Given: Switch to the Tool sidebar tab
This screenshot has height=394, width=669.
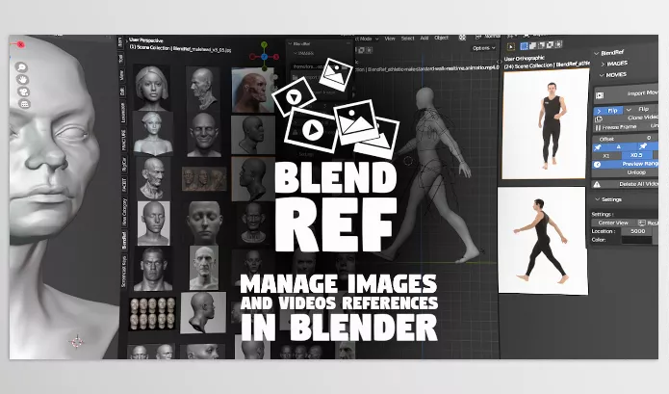Looking at the screenshot, I should point(121,59).
